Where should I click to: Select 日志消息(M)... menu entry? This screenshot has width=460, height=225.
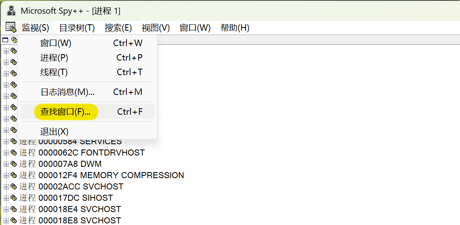coord(67,92)
